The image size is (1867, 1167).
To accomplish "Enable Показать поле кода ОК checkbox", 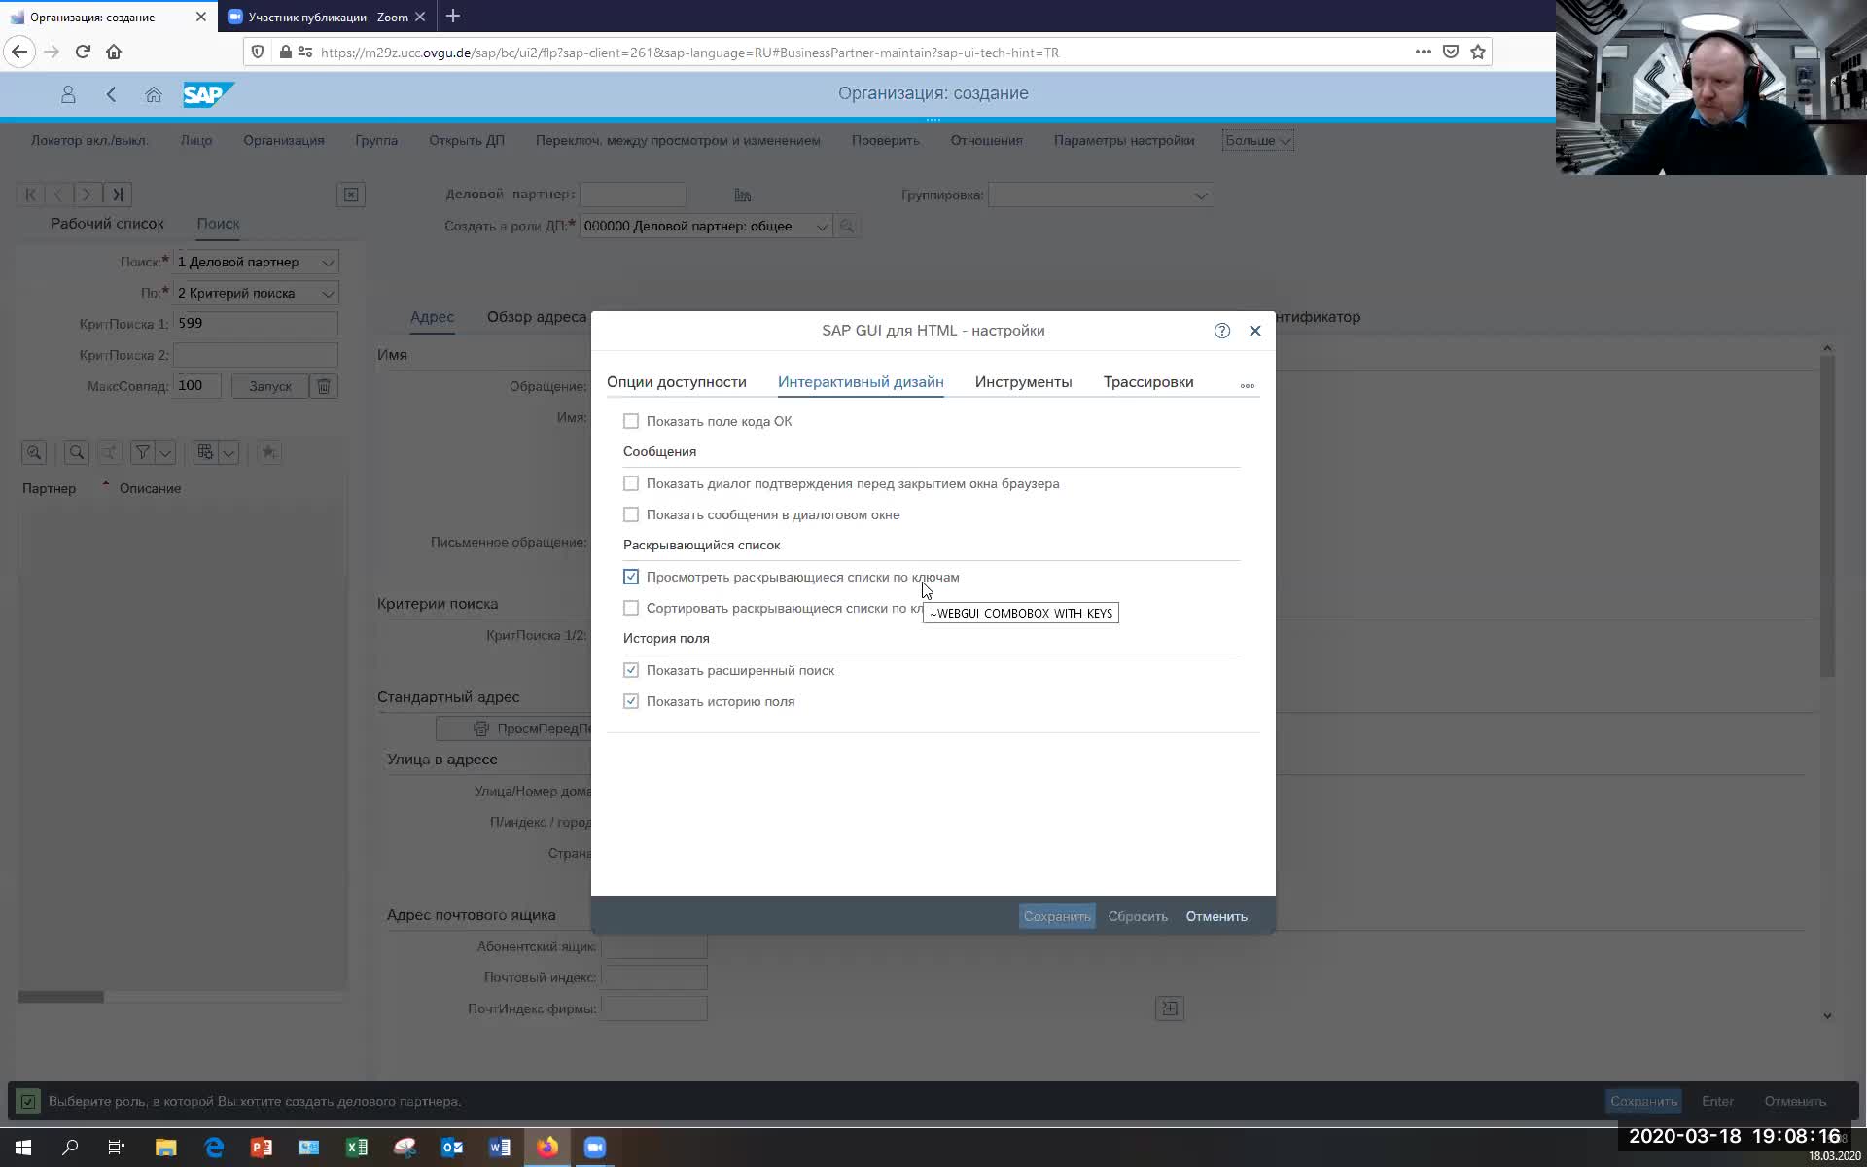I will tap(631, 421).
